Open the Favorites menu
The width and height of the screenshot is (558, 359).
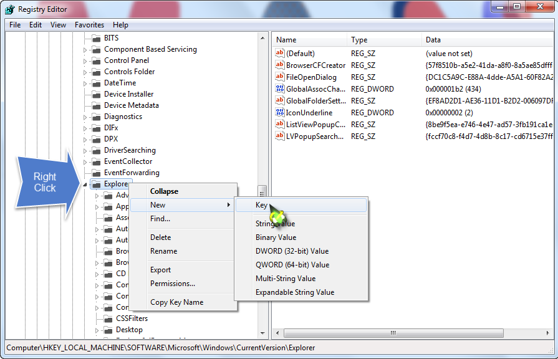[x=89, y=25]
